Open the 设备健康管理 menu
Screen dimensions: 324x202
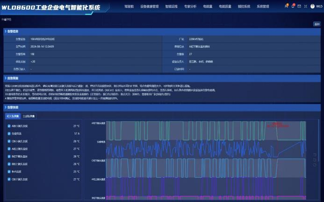(x=149, y=7)
